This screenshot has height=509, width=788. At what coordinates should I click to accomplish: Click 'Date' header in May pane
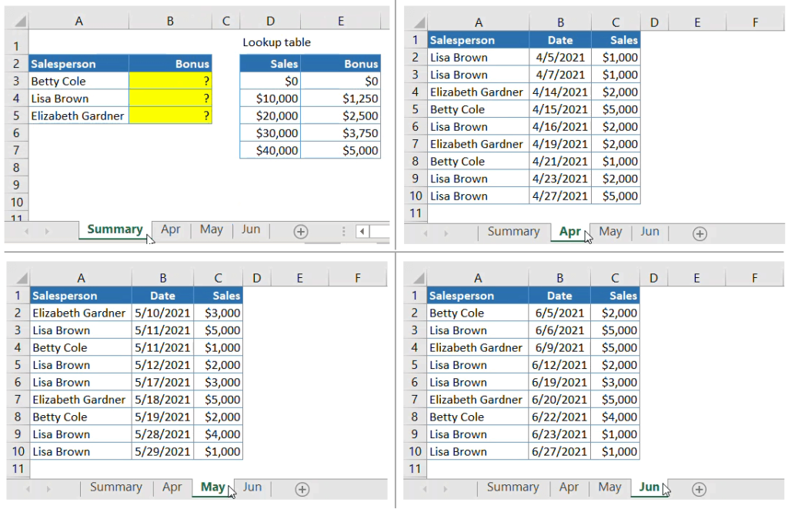[x=163, y=296]
